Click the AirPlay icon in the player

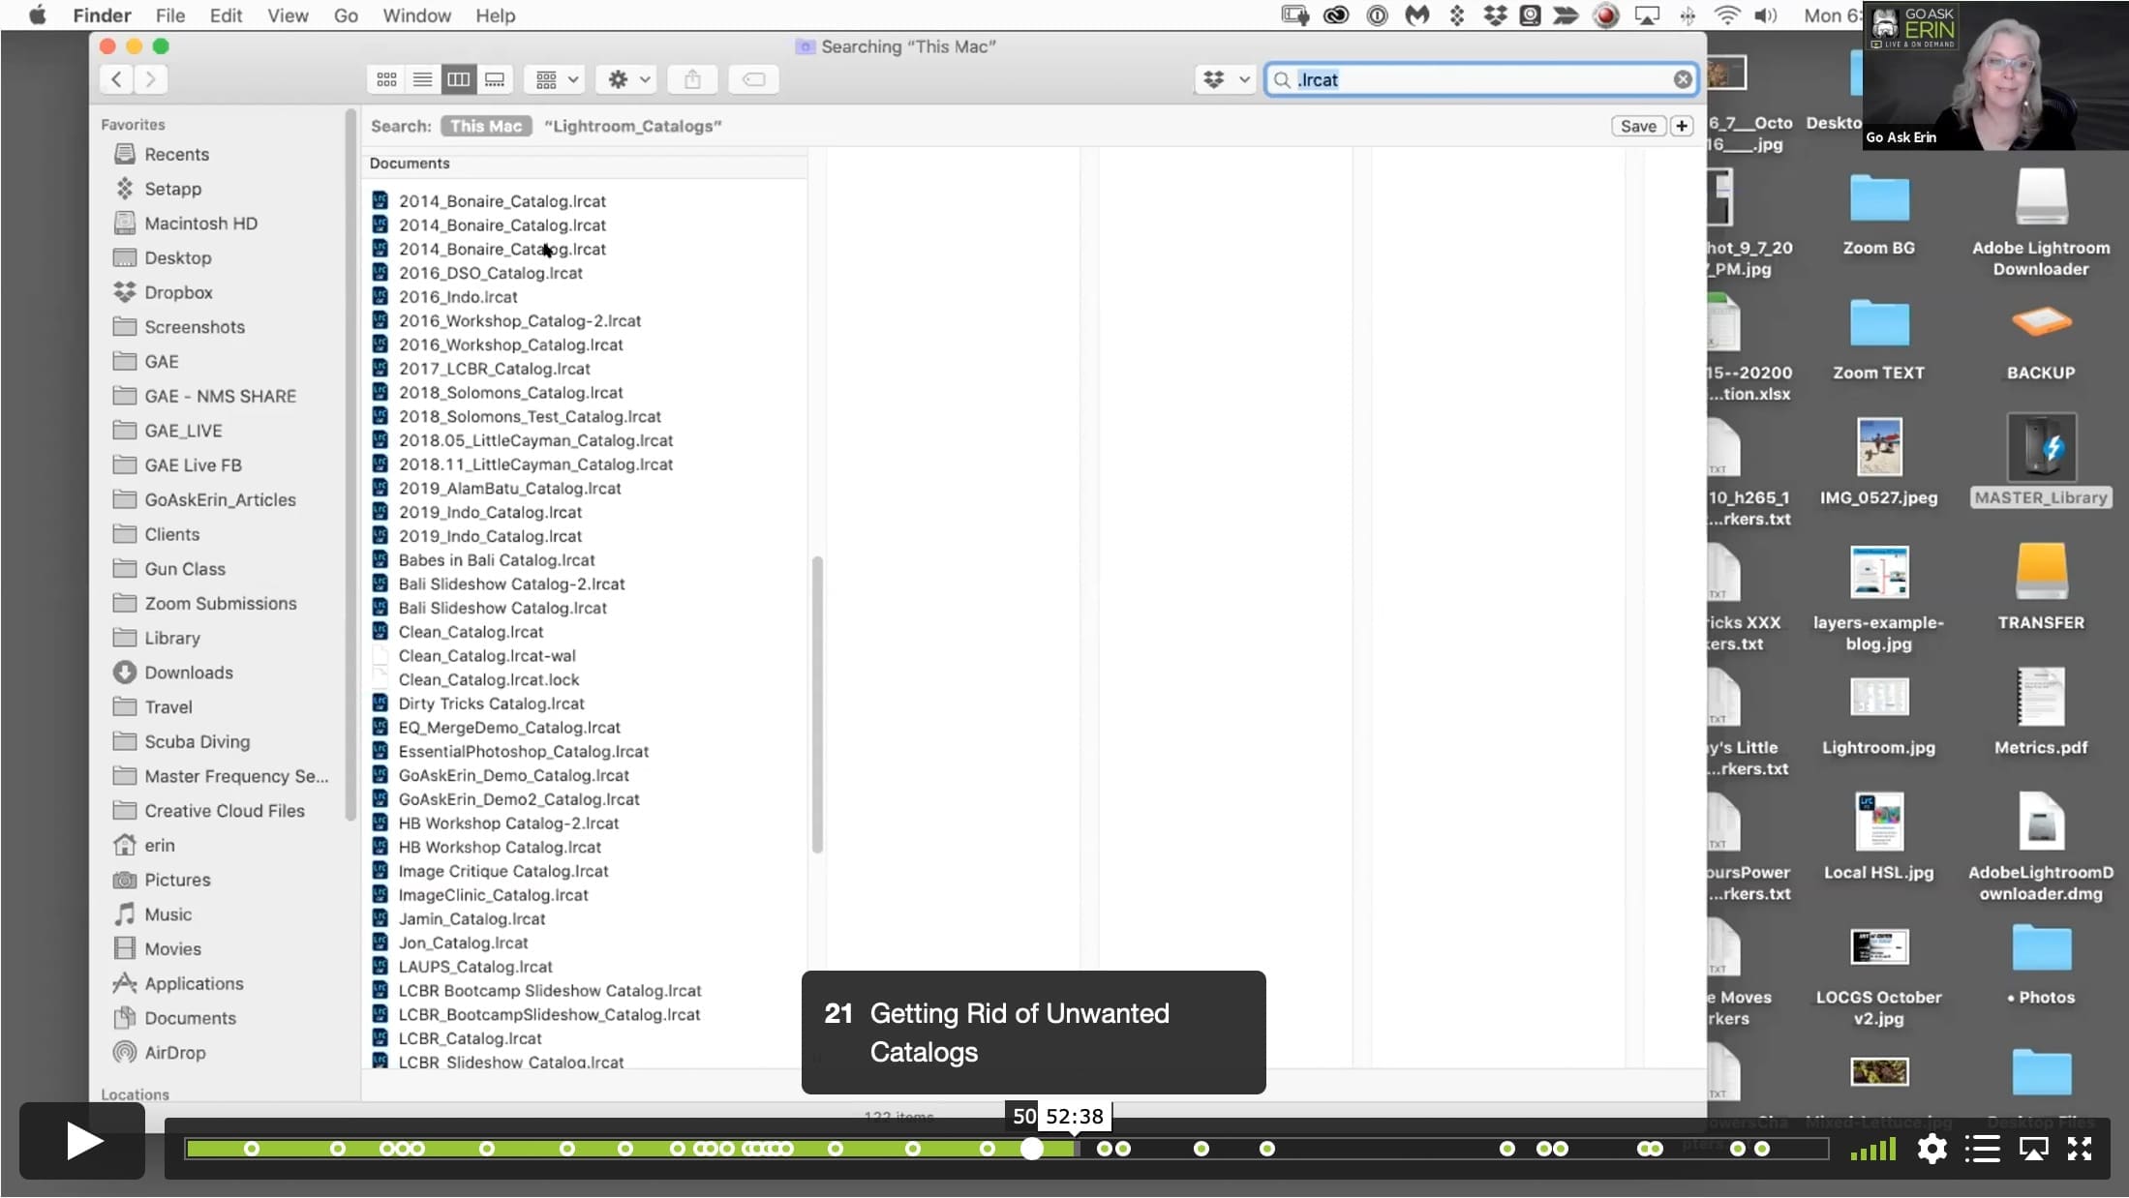2033,1149
